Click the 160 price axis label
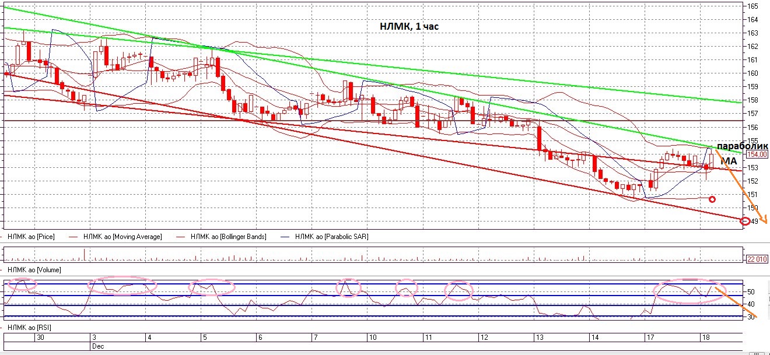The image size is (770, 355). (x=752, y=73)
